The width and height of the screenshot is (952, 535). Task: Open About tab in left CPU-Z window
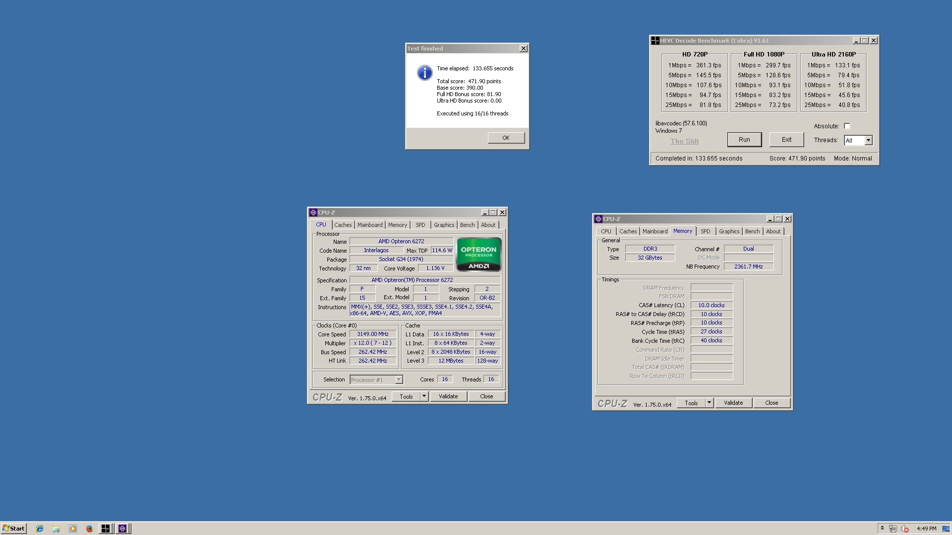(x=488, y=225)
